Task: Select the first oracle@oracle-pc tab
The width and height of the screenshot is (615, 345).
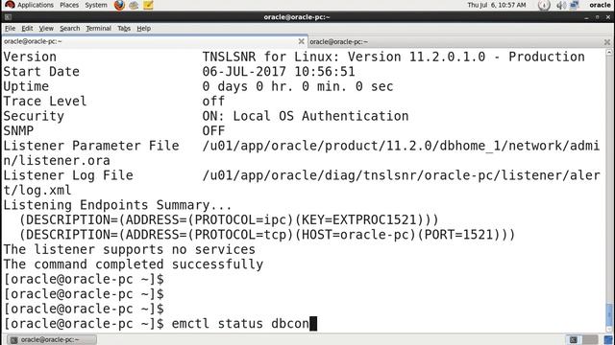Action: [154, 41]
